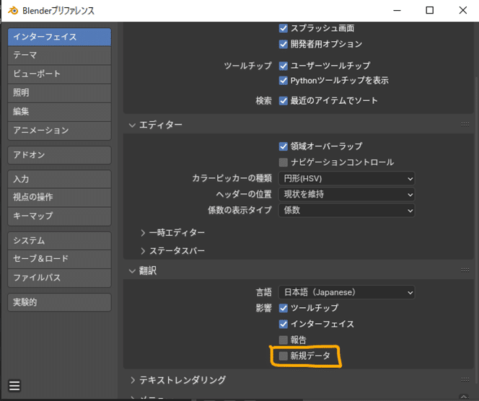Enable ナビゲーションコントロール checkbox

[284, 162]
